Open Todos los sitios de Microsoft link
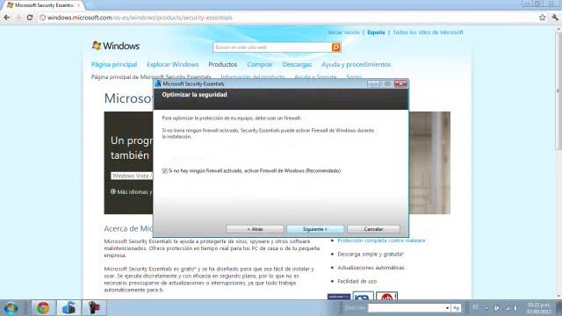 [428, 32]
